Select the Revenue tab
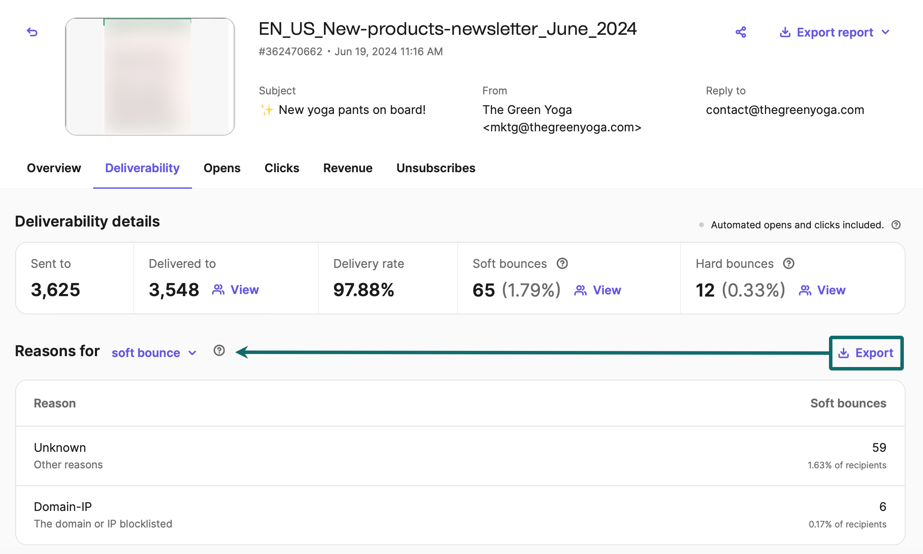 tap(347, 168)
